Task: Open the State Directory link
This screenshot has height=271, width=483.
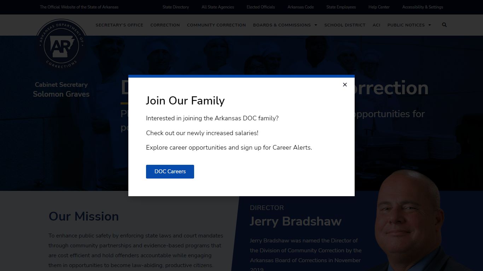Action: pos(176,7)
